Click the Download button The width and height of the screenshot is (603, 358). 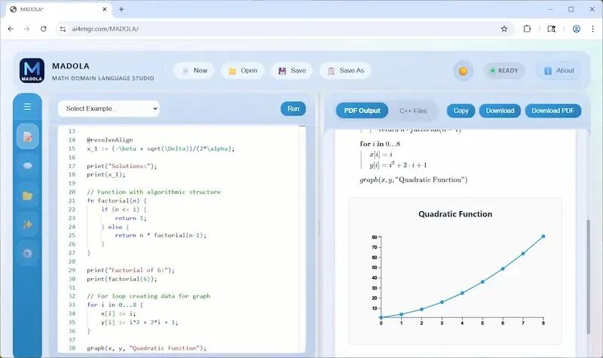pos(500,111)
